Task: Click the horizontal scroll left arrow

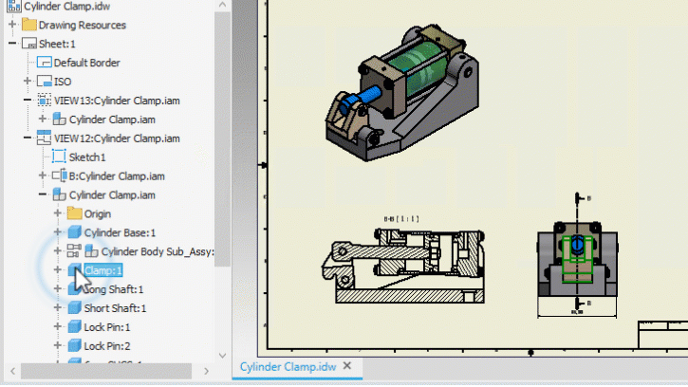Action: coord(12,371)
